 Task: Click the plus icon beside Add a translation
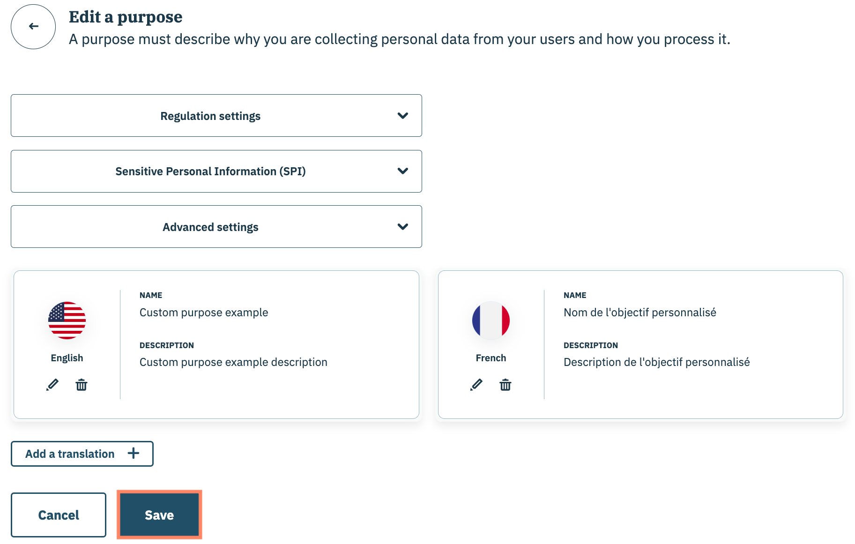pos(134,453)
